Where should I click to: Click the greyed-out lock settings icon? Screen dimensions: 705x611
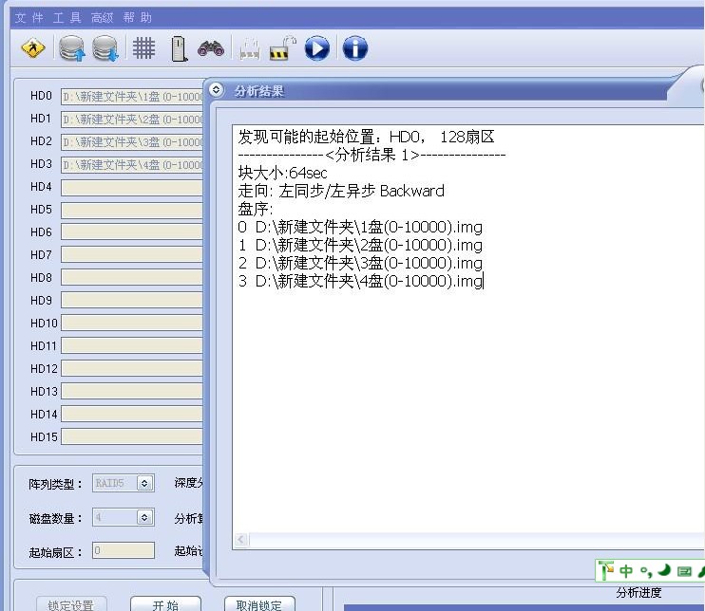coord(250,49)
